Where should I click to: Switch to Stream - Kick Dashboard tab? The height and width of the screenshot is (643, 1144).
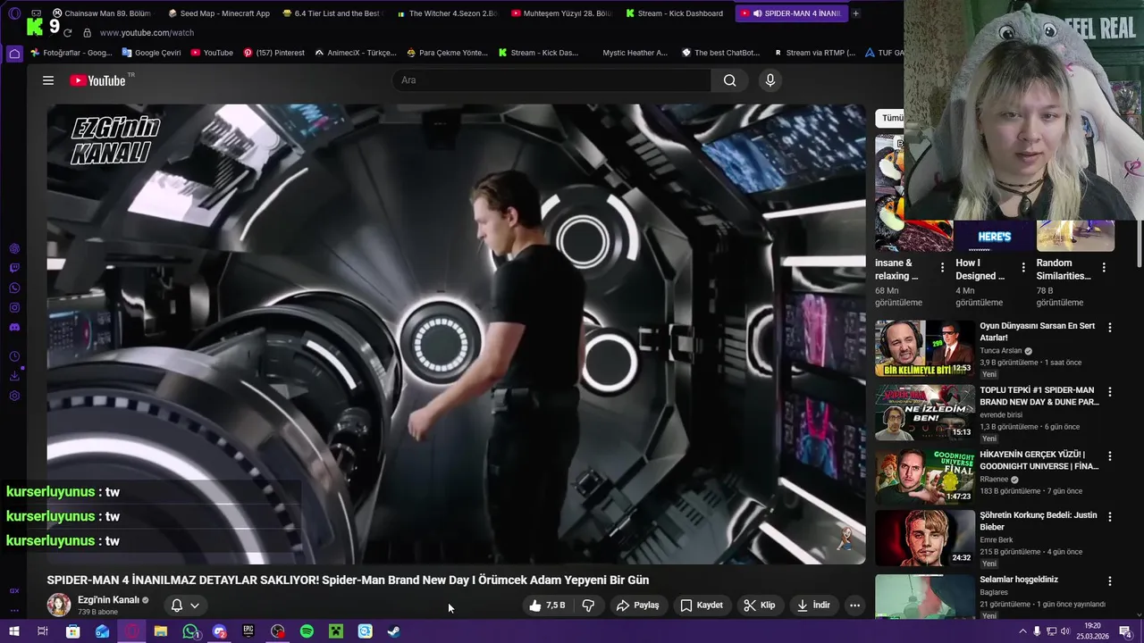[675, 13]
